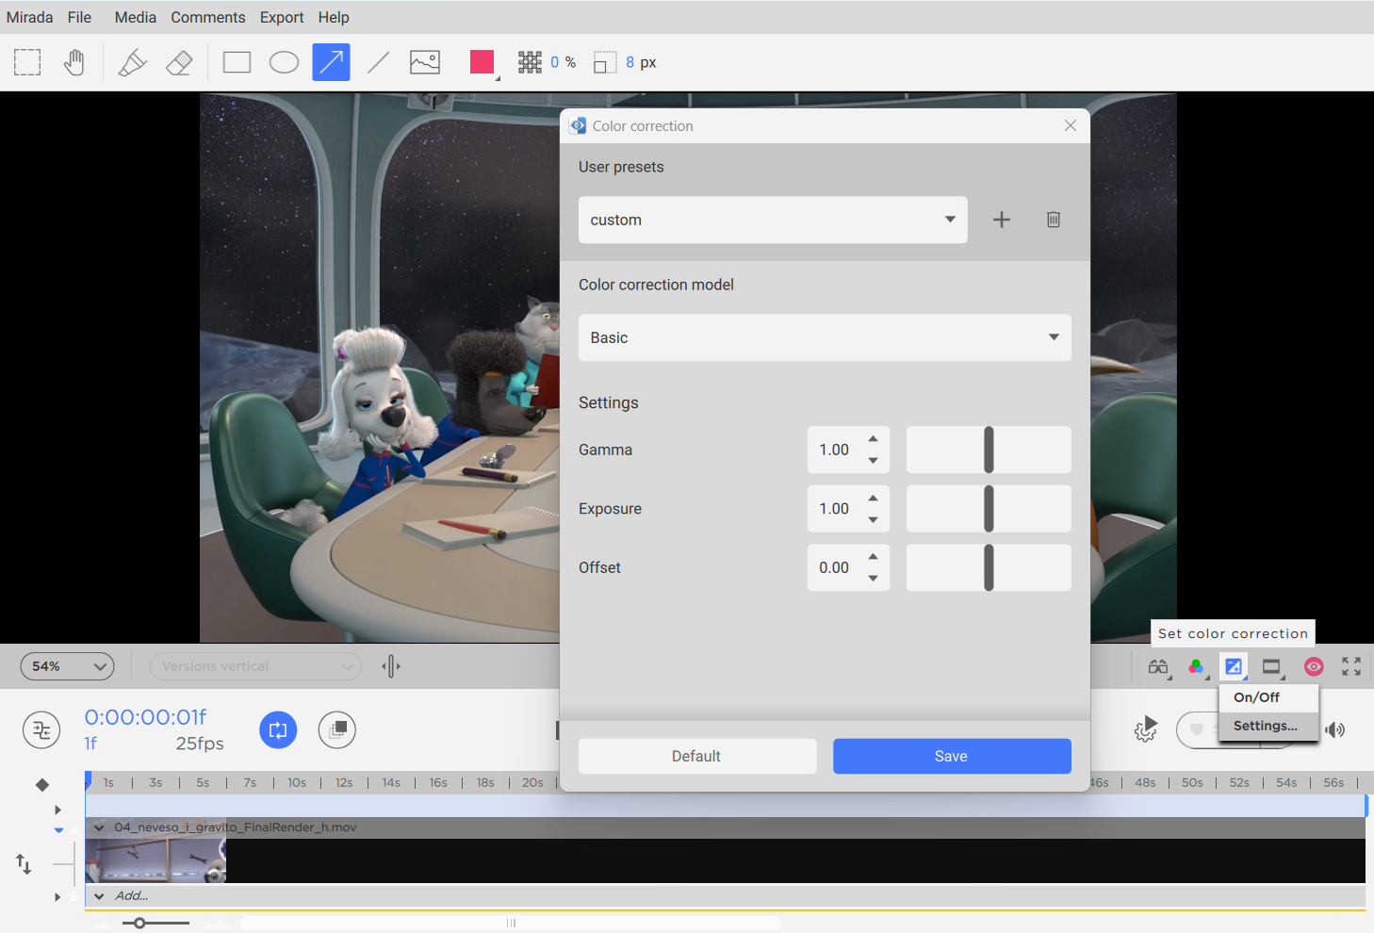The width and height of the screenshot is (1374, 933).
Task: Click the Gamma value field
Action: pos(834,450)
